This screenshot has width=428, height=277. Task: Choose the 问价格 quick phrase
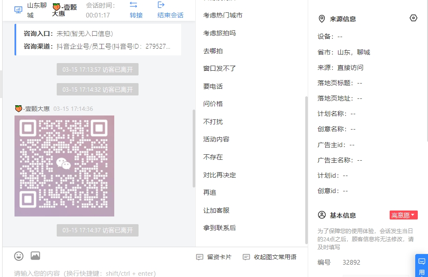click(x=213, y=104)
